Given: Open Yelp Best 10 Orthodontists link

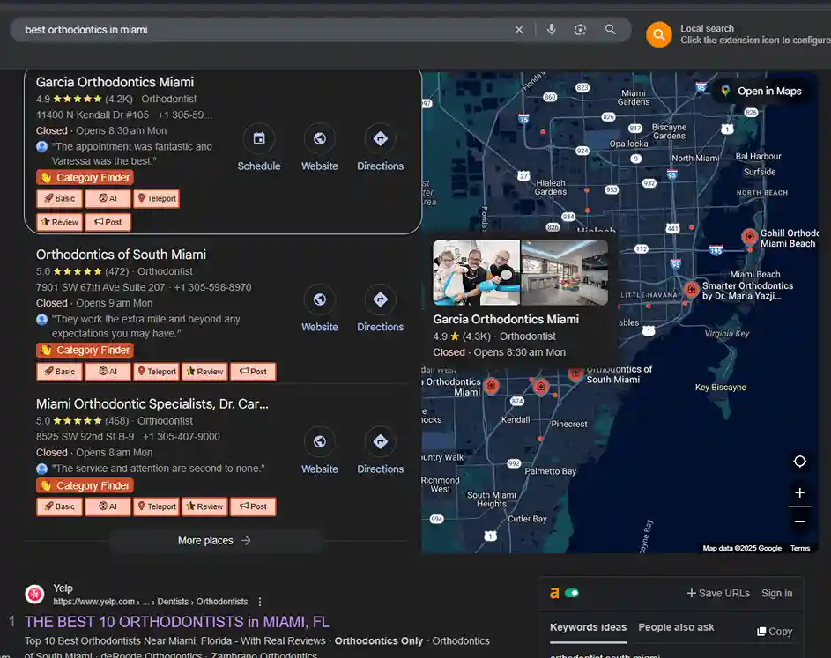Looking at the screenshot, I should (176, 622).
